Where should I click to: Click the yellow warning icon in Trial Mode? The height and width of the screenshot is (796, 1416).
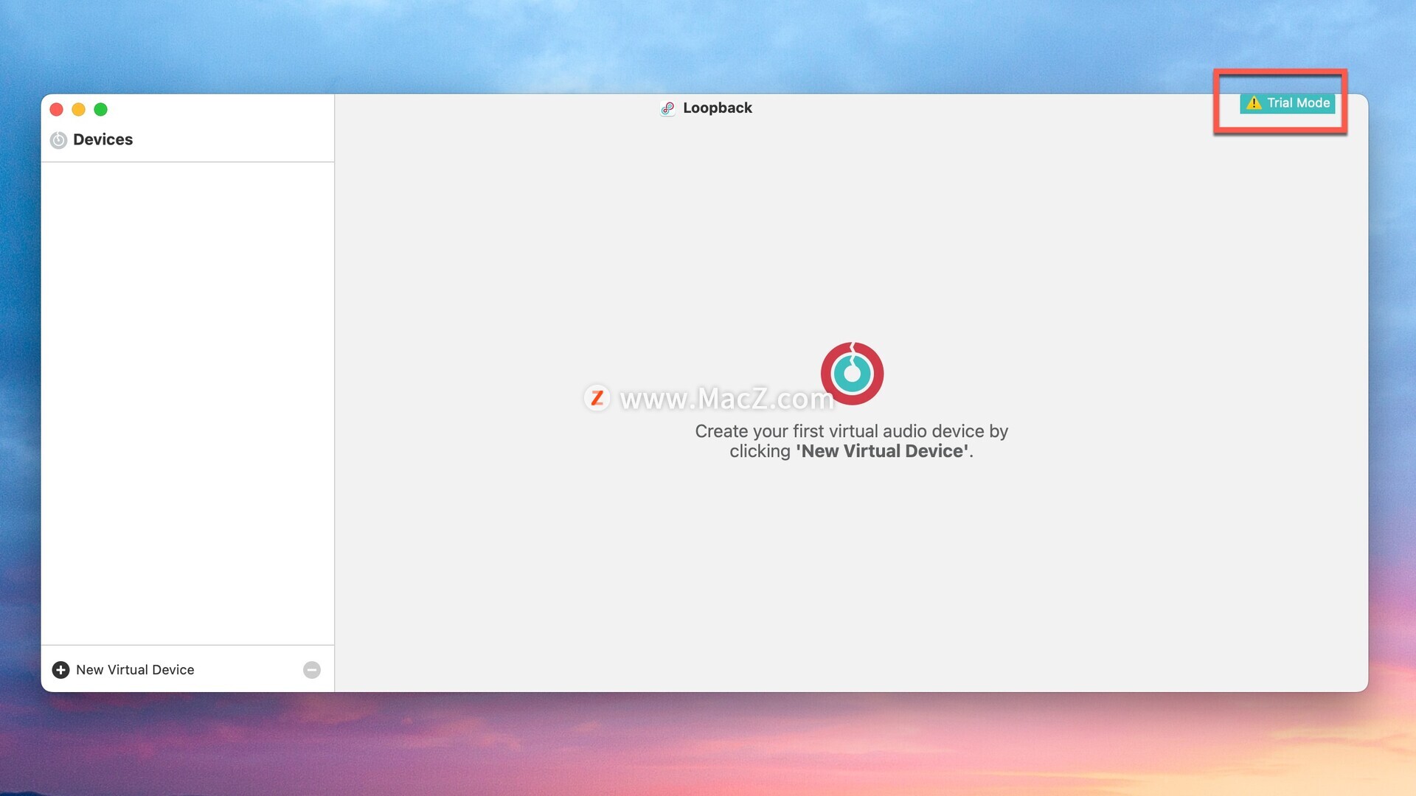click(1254, 103)
